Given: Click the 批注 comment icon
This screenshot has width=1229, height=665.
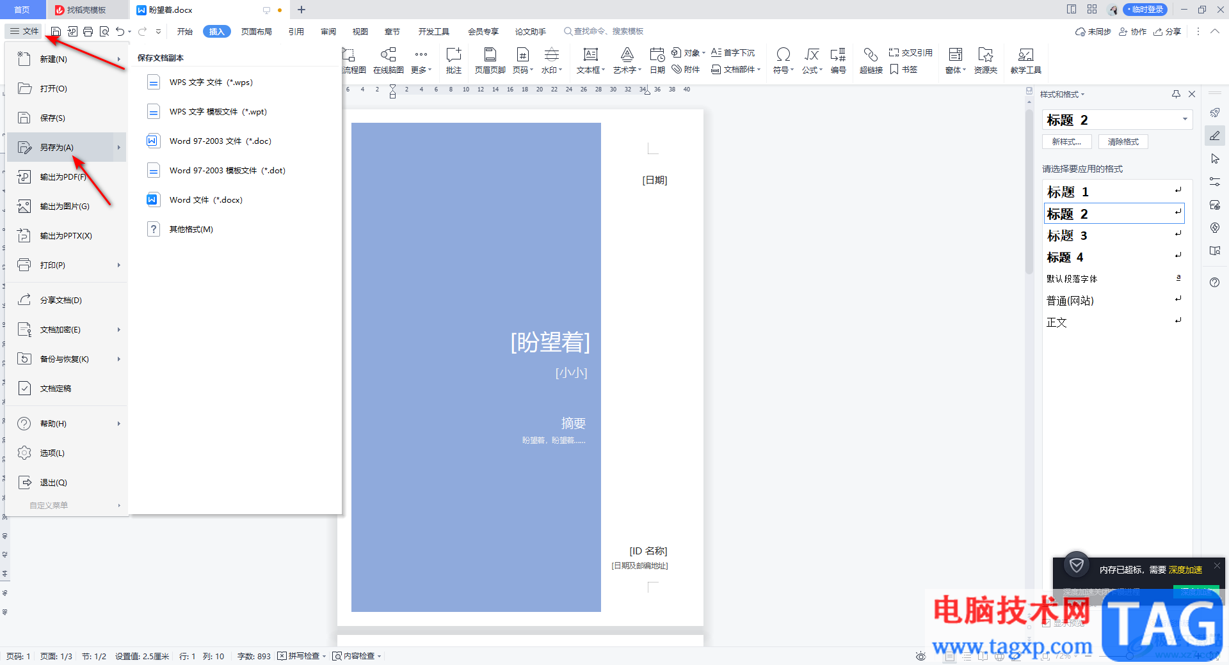Looking at the screenshot, I should [454, 61].
